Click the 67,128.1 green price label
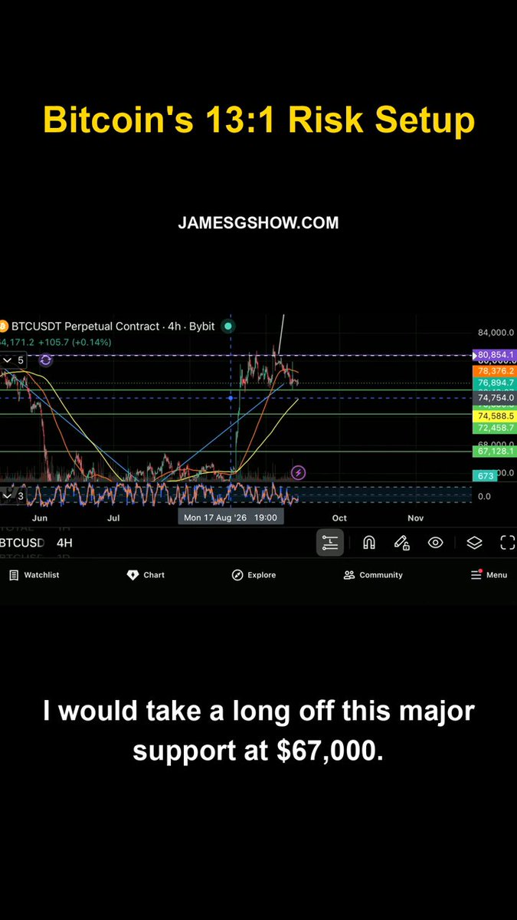The image size is (517, 920). tap(496, 452)
